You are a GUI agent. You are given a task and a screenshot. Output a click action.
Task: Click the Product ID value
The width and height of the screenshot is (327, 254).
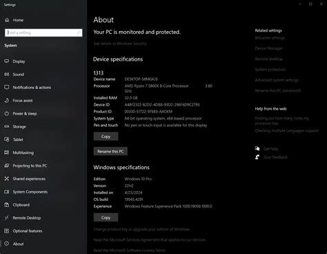pos(148,112)
